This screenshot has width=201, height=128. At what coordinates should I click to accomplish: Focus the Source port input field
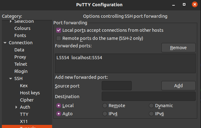(117, 86)
